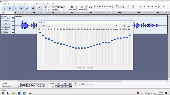Screen dimensions: 170x95
Task: Click the 20 Hz EQ slider handle
Action: coord(40,32)
